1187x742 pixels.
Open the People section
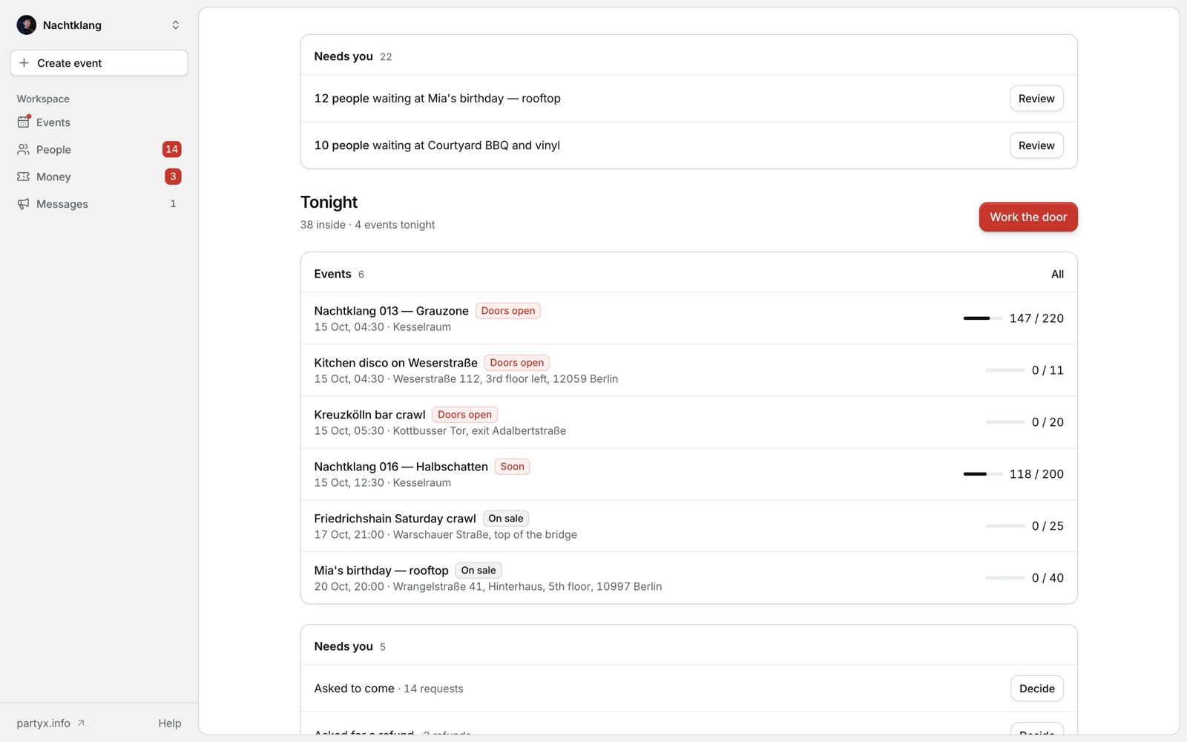(99, 149)
